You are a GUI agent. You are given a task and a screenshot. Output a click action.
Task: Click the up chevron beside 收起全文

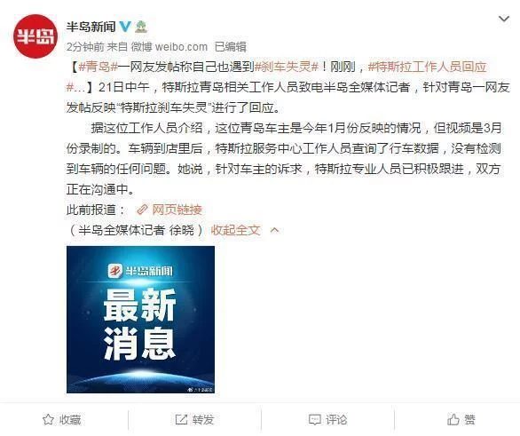click(274, 230)
